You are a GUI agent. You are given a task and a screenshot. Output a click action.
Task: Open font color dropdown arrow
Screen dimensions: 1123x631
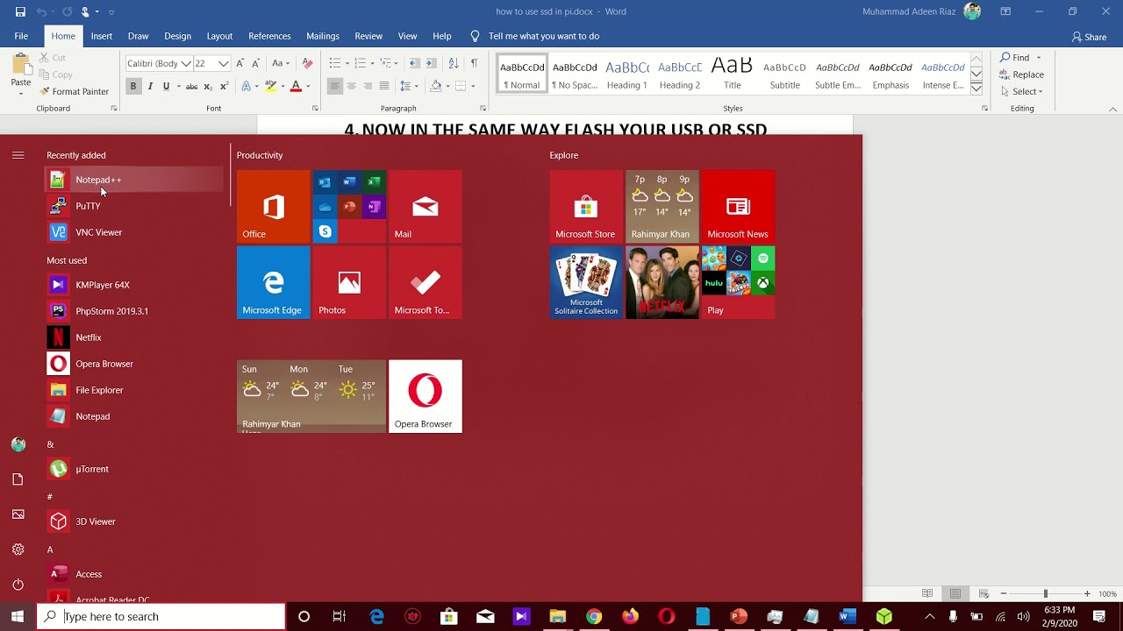tap(308, 86)
